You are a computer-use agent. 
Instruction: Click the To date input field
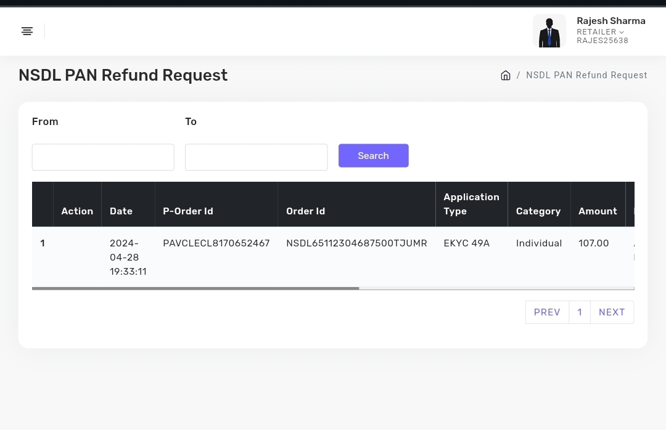pos(256,157)
